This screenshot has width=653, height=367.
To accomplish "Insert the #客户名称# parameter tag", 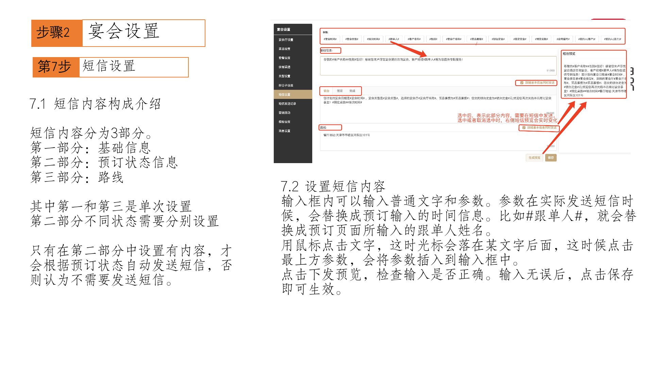I will (x=414, y=39).
